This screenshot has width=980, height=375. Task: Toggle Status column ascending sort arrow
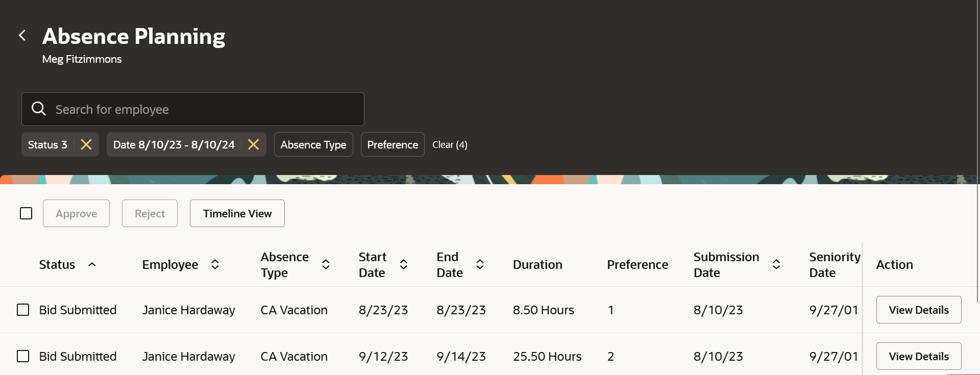[x=92, y=264]
